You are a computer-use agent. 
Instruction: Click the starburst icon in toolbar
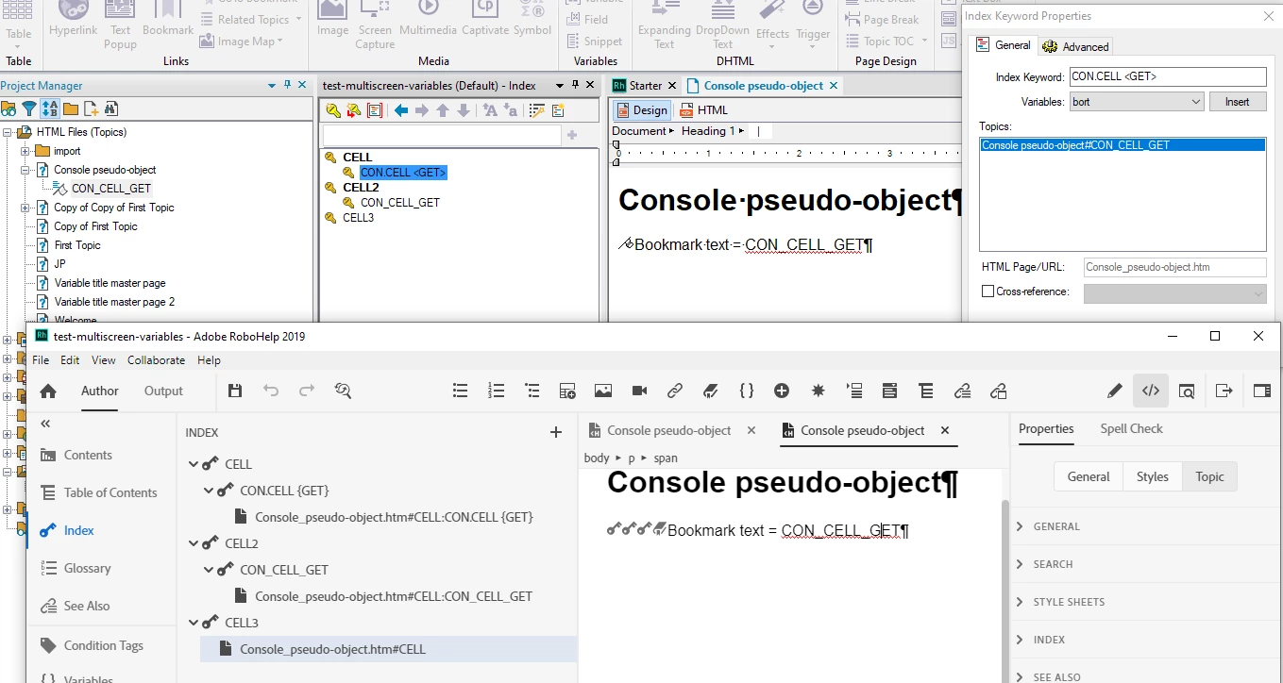[818, 391]
